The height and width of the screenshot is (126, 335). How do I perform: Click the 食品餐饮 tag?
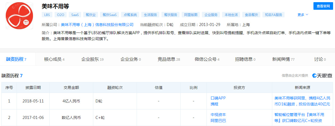(x=252, y=15)
